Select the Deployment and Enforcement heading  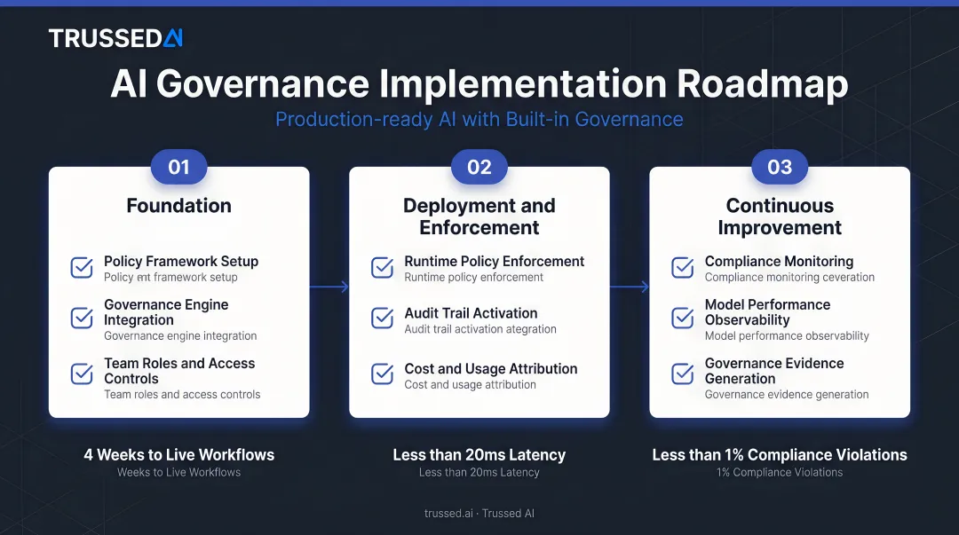point(479,216)
